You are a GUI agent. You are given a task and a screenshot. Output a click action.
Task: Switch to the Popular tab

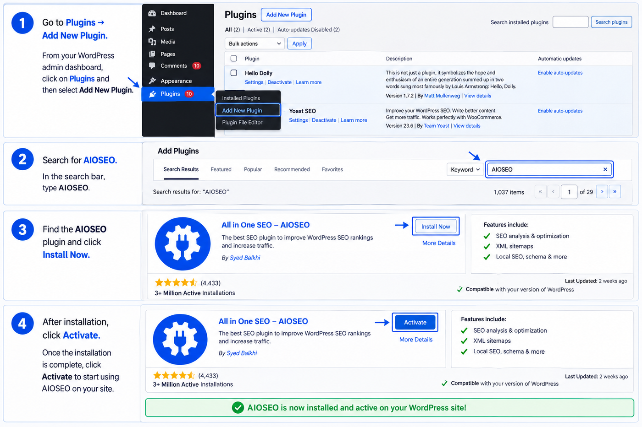tap(253, 169)
